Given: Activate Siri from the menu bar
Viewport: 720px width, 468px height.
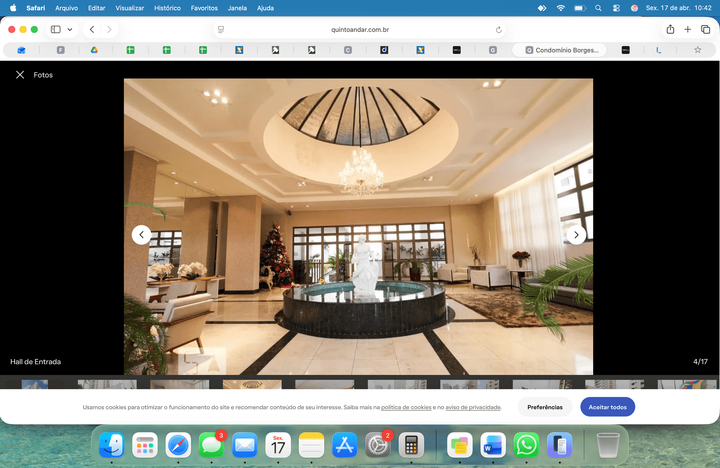Looking at the screenshot, I should [x=634, y=8].
